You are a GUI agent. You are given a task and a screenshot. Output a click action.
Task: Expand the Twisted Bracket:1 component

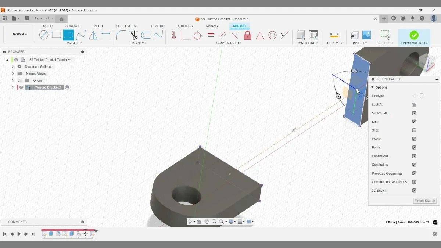tap(12, 87)
